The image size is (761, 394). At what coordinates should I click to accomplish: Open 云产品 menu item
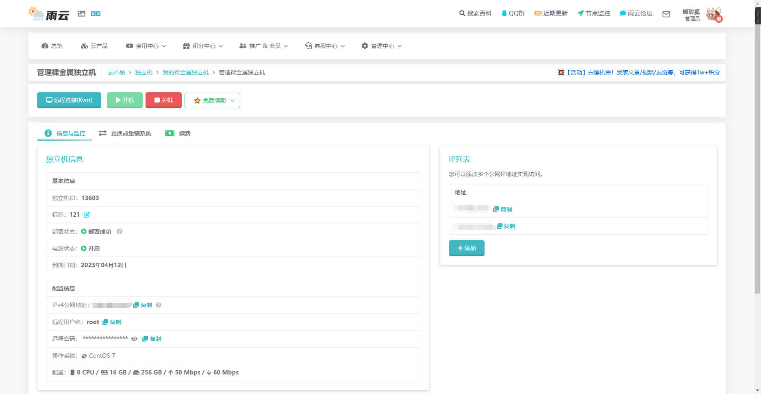(x=94, y=46)
